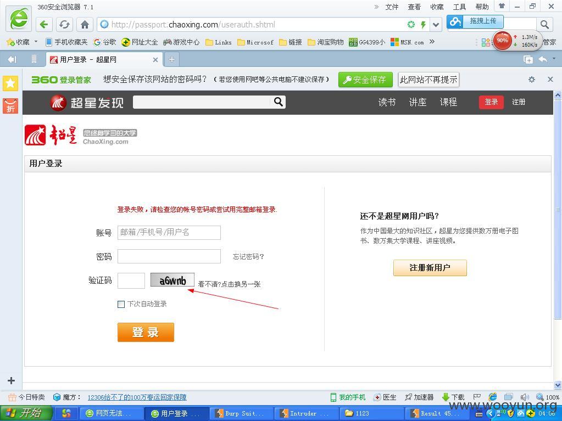Open 讲座 in site navigation

418,102
